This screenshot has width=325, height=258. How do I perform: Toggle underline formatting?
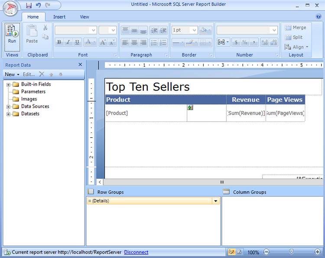pyautogui.click(x=77, y=42)
